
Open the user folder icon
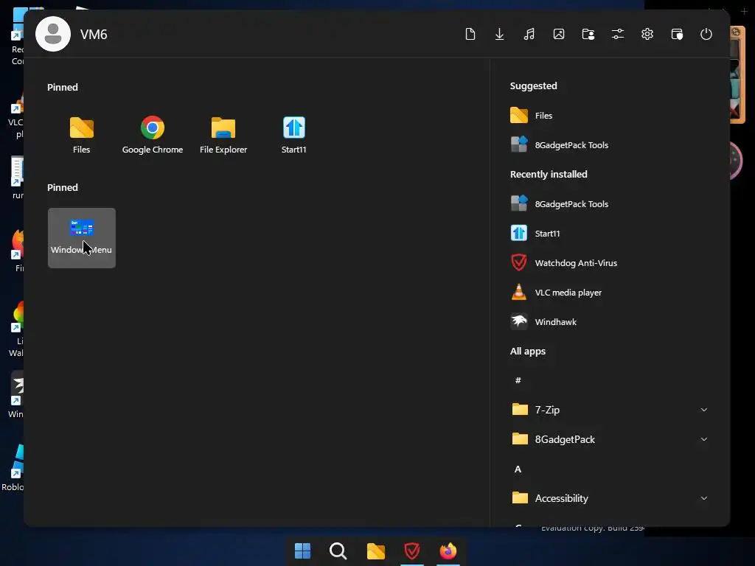pyautogui.click(x=588, y=34)
